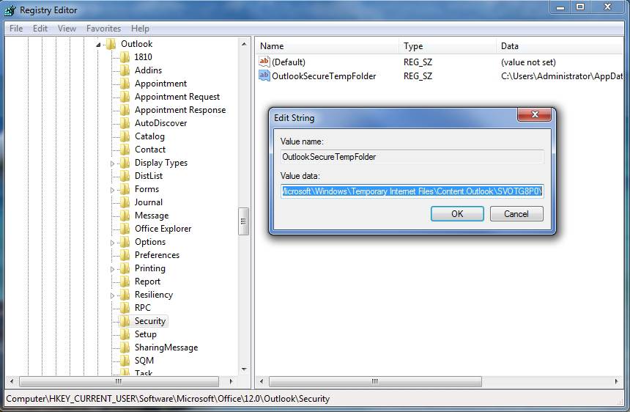The height and width of the screenshot is (412, 630).
Task: Click the (Default) value icon
Action: click(x=264, y=62)
